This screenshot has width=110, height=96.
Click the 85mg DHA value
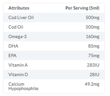[x=94, y=46]
